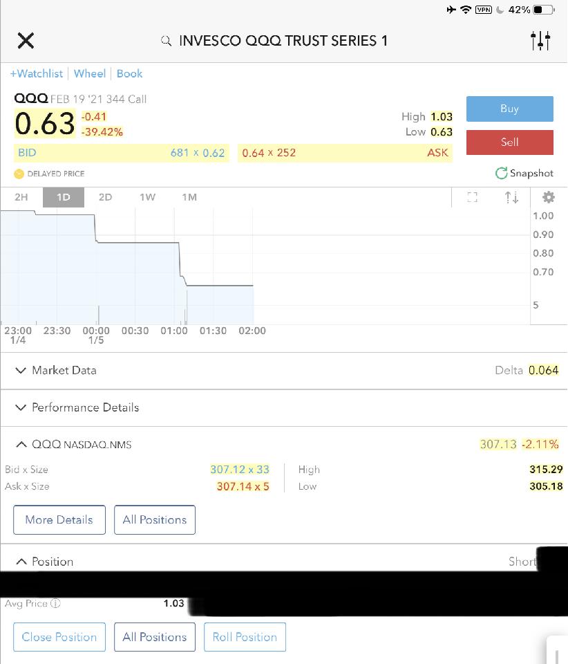Viewport: 568px width, 664px height.
Task: Select the 2D chart timeframe
Action: click(x=105, y=197)
